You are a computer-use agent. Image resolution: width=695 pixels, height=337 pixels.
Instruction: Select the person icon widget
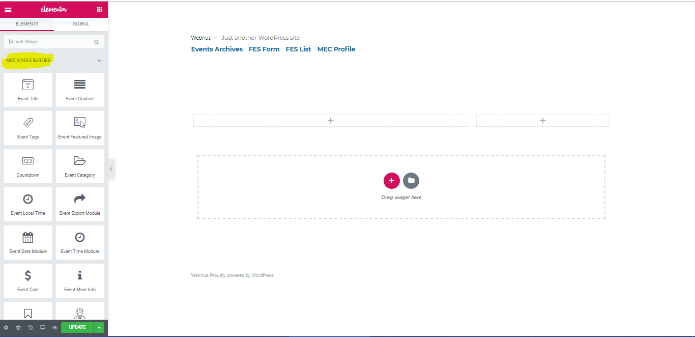pos(80,311)
